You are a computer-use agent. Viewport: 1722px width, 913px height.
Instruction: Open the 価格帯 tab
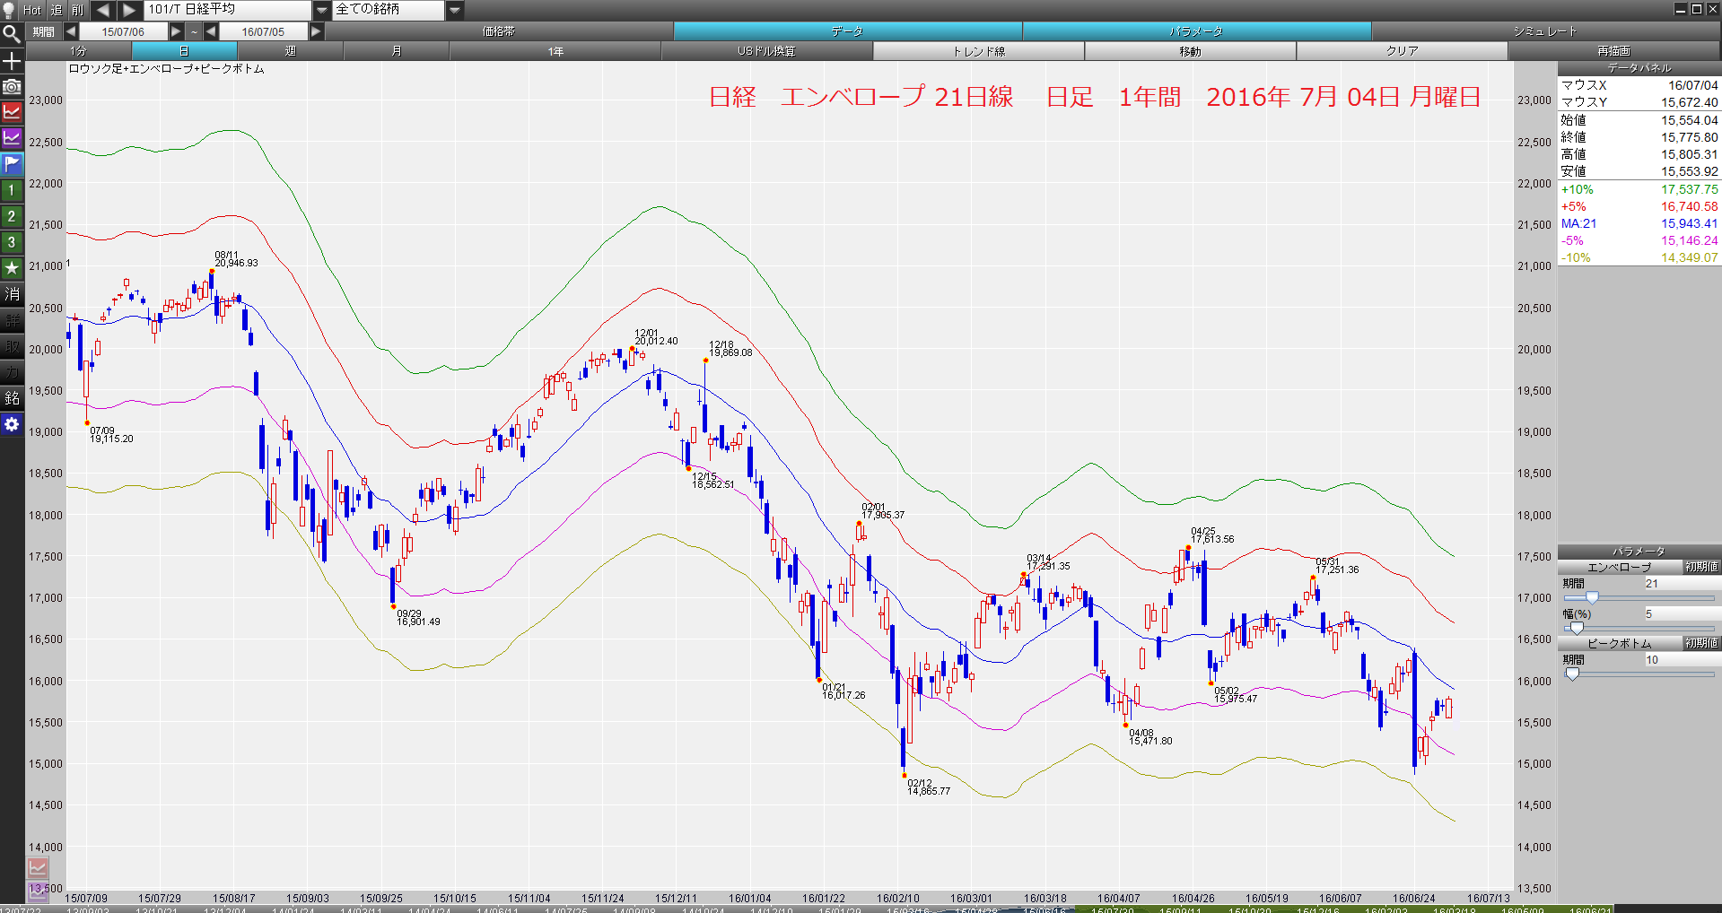[x=498, y=31]
